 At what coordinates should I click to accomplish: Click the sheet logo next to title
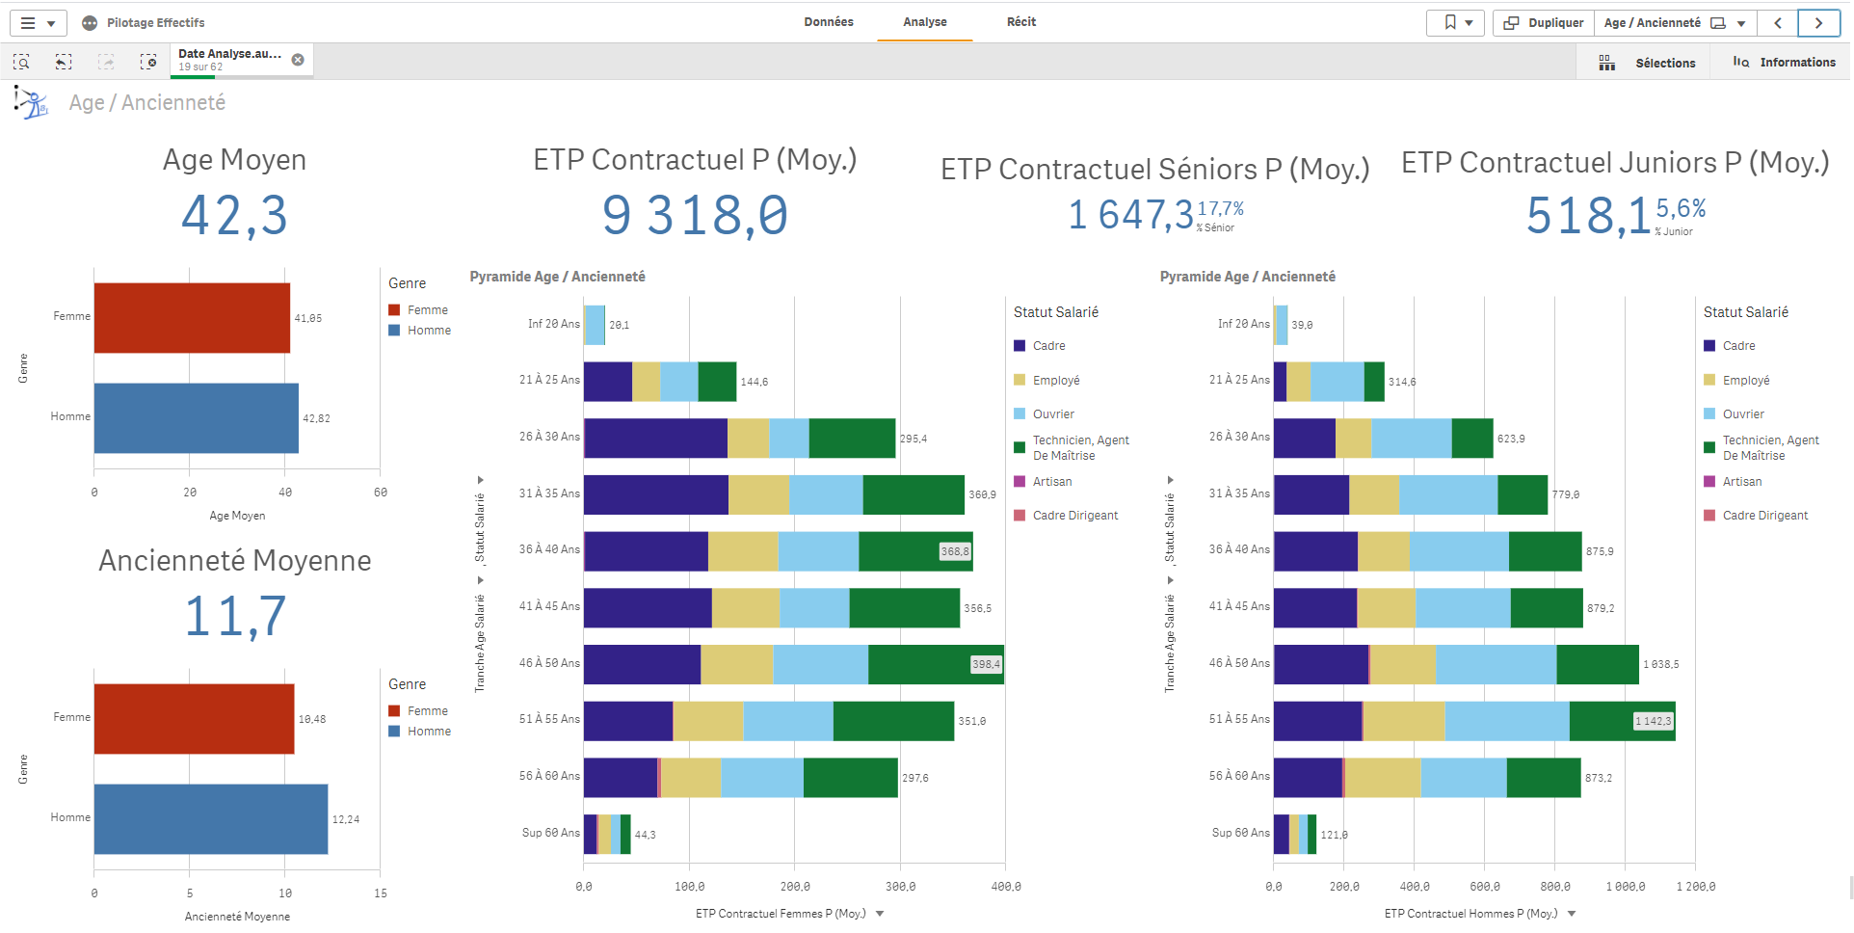pyautogui.click(x=31, y=102)
